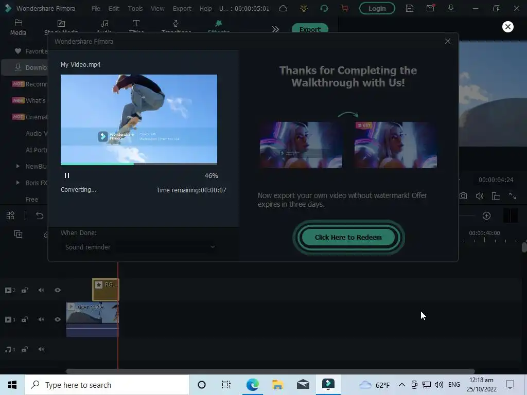Expand the NewBlue category
This screenshot has height=395, width=527.
pyautogui.click(x=18, y=166)
